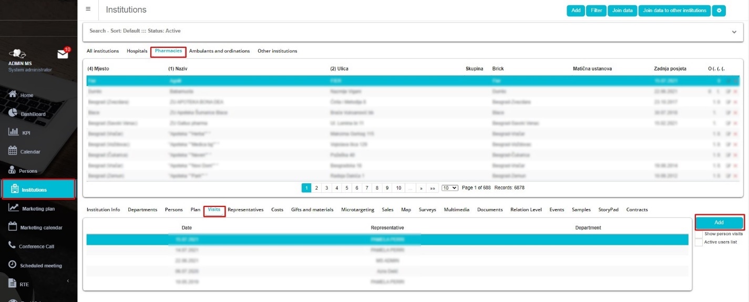
Task: Click the hamburger menu icon
Action: click(x=88, y=9)
